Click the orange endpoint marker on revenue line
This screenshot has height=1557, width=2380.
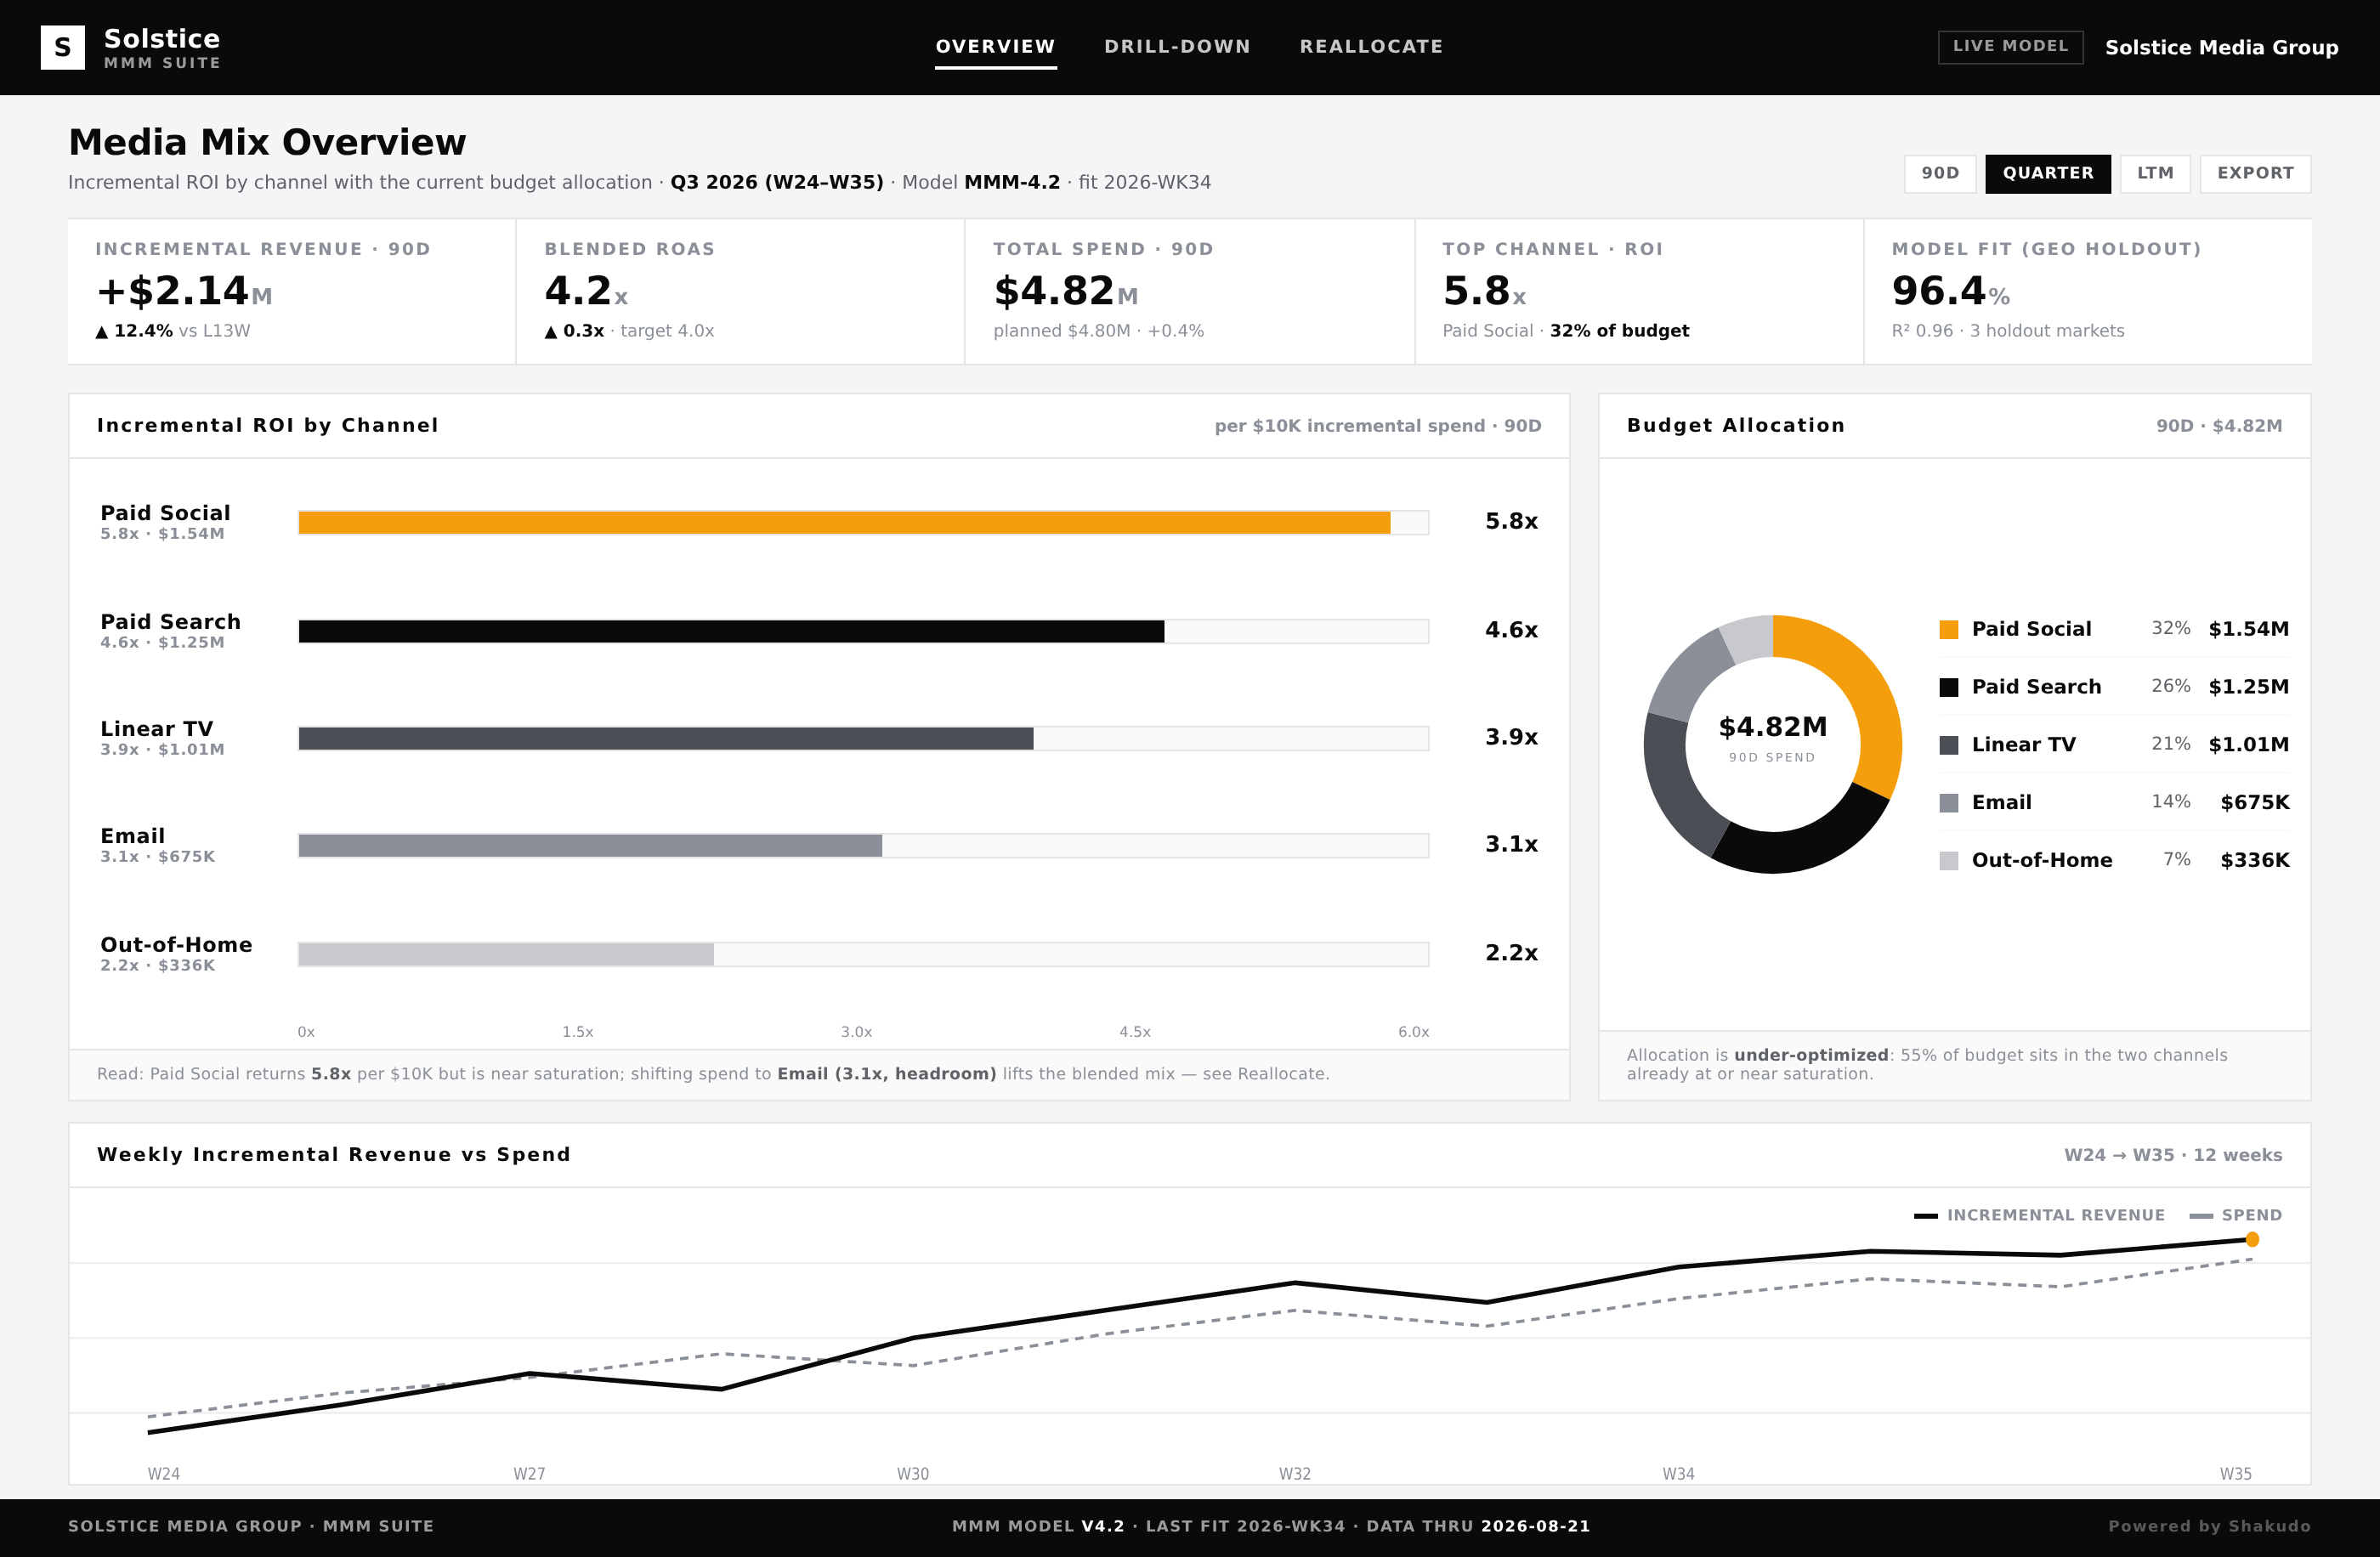coord(2251,1239)
